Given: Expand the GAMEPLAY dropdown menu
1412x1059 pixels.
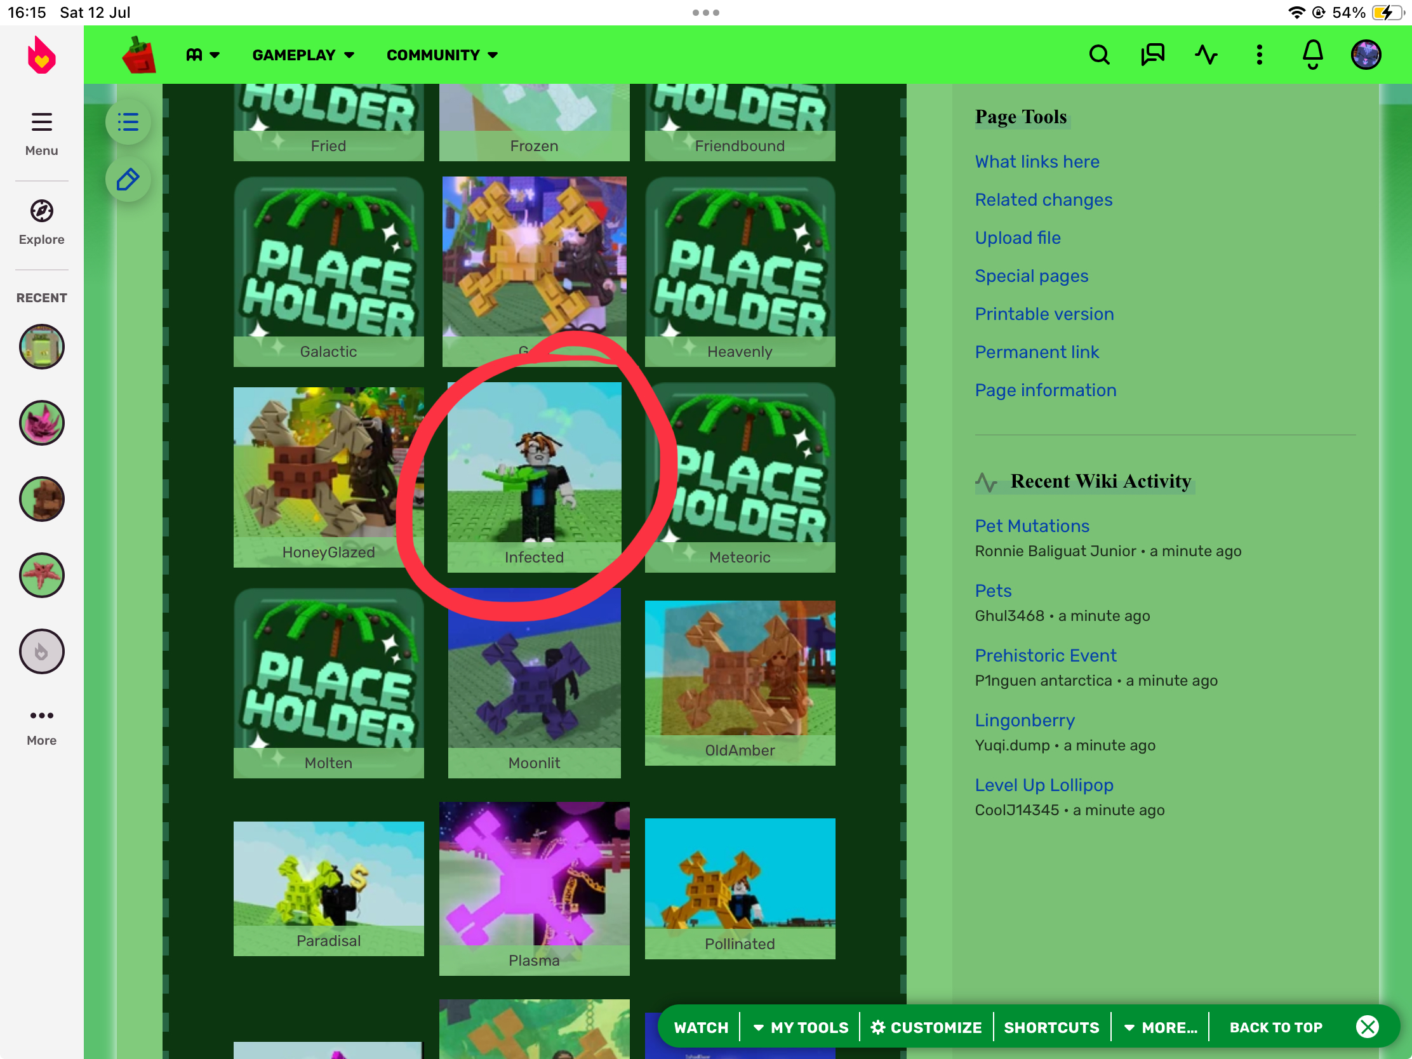Looking at the screenshot, I should pyautogui.click(x=303, y=55).
